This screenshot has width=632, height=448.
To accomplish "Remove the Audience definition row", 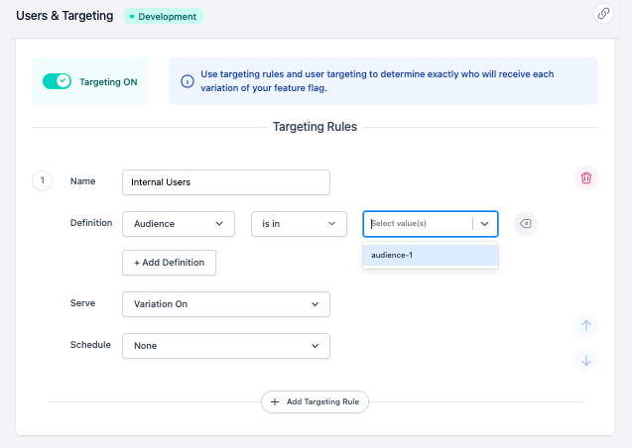I will [x=526, y=224].
